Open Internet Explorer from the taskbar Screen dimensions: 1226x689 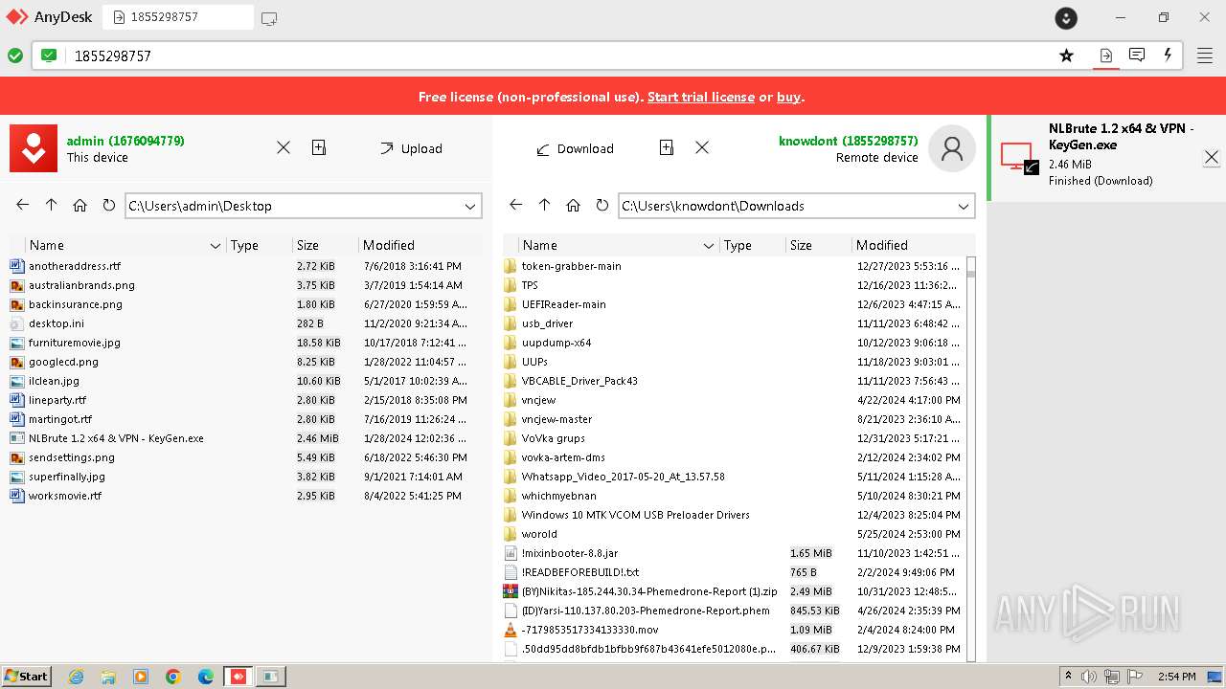pos(76,677)
